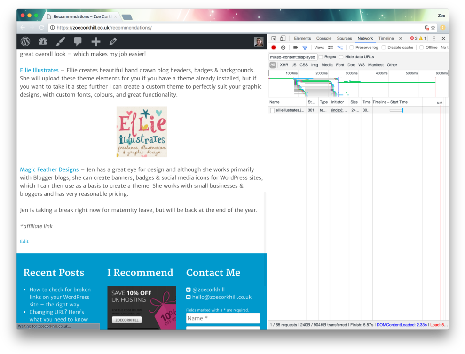The height and width of the screenshot is (354, 465).
Task: Click the contact form Name field
Action: click(223, 318)
